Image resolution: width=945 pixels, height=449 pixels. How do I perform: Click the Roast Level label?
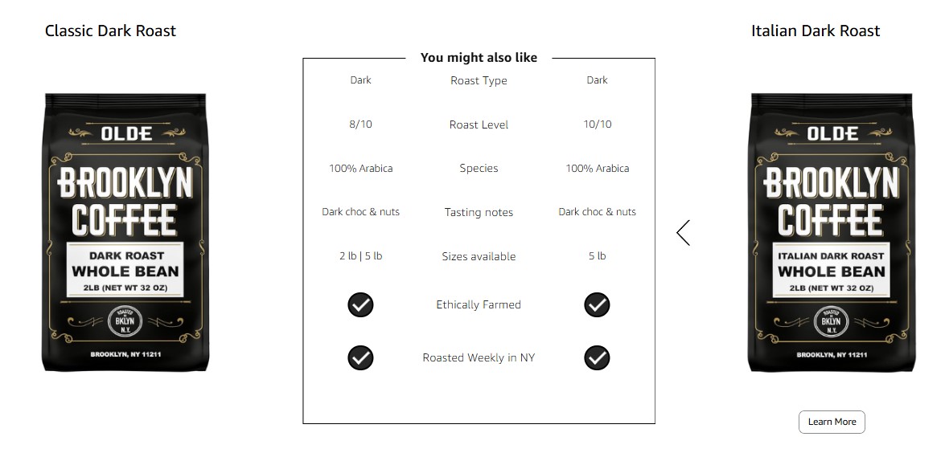pos(479,124)
